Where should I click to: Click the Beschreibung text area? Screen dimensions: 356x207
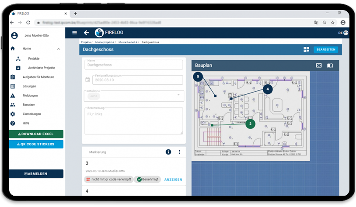pos(134,121)
